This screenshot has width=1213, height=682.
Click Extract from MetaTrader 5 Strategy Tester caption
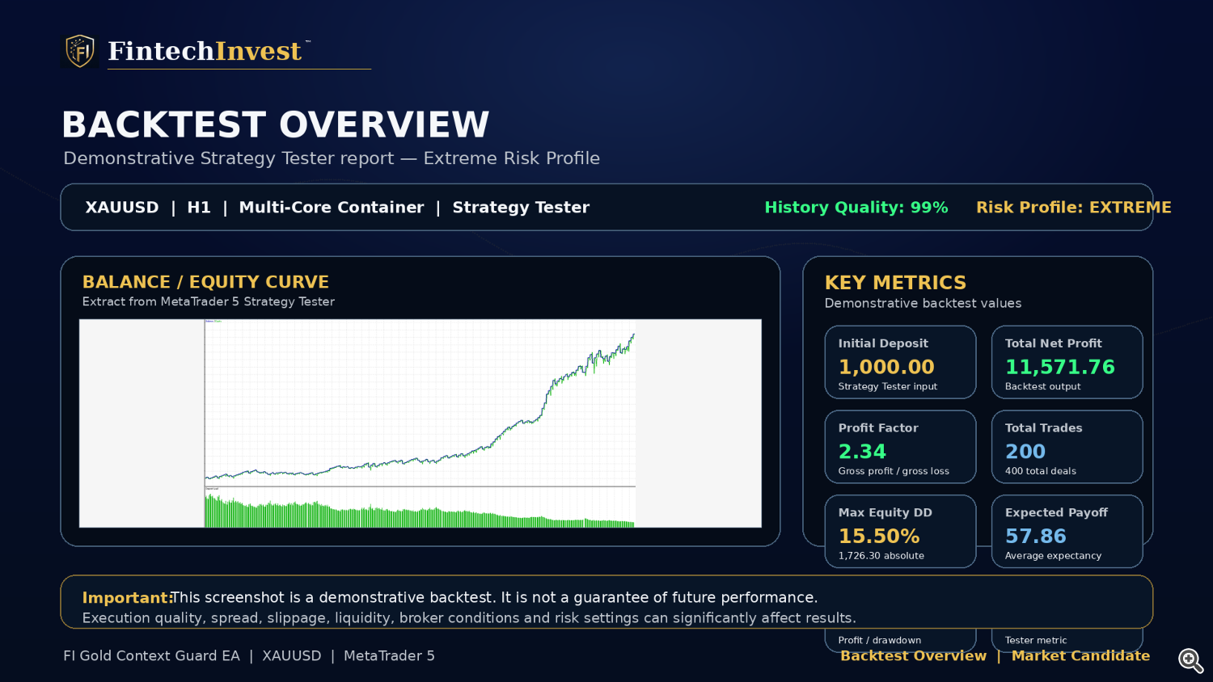tap(208, 301)
